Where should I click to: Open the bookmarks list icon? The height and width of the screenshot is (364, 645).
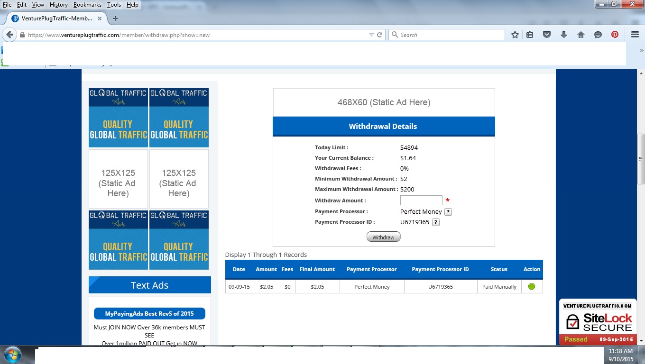click(530, 35)
